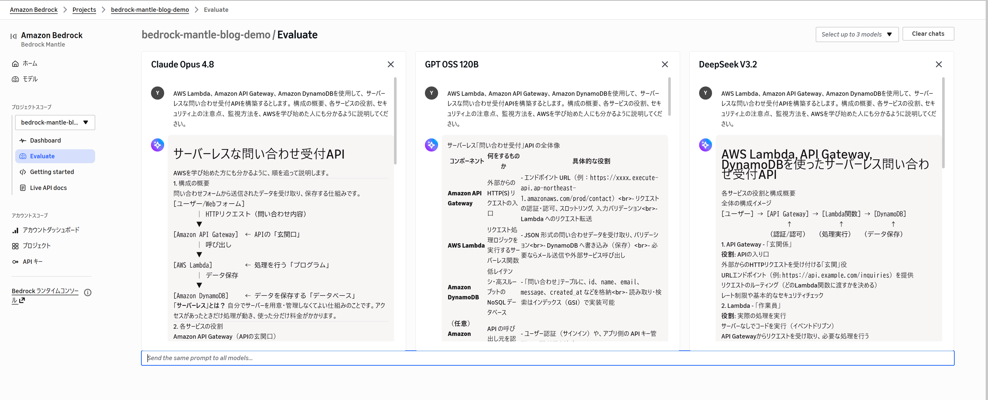Screen dimensions: 988x400
Task: Click the プロジェクトスコープ section label
Action: click(31, 107)
